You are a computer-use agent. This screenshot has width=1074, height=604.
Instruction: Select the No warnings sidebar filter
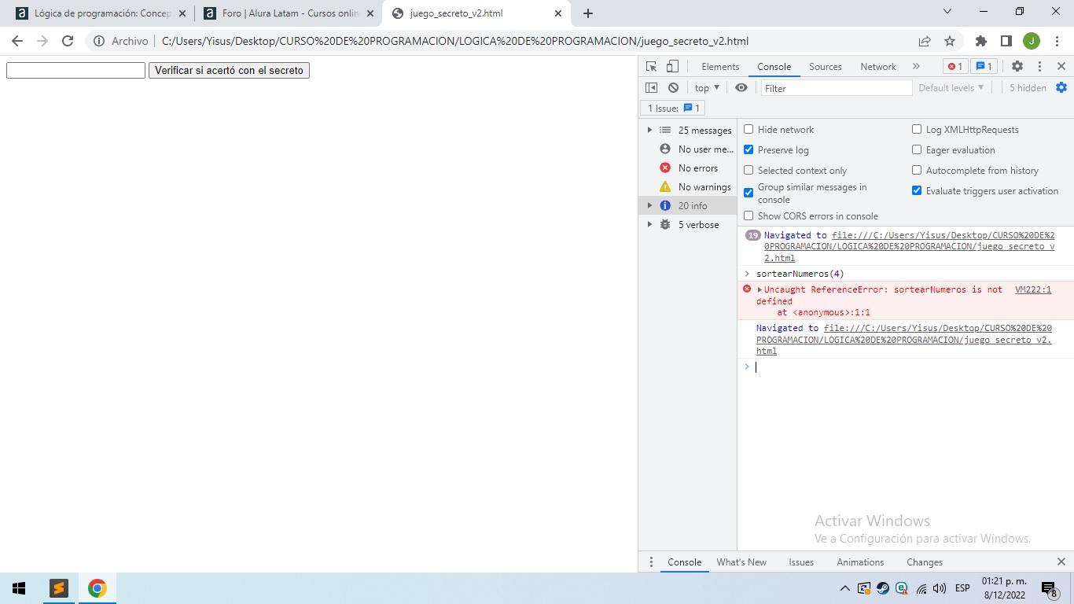688,186
